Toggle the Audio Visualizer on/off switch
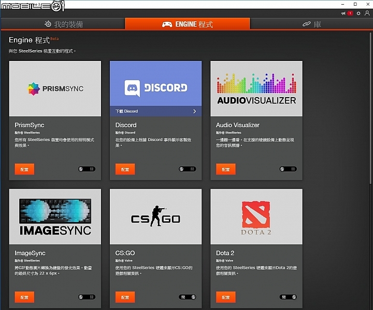Screen dimensions: 373x310 click(288, 169)
